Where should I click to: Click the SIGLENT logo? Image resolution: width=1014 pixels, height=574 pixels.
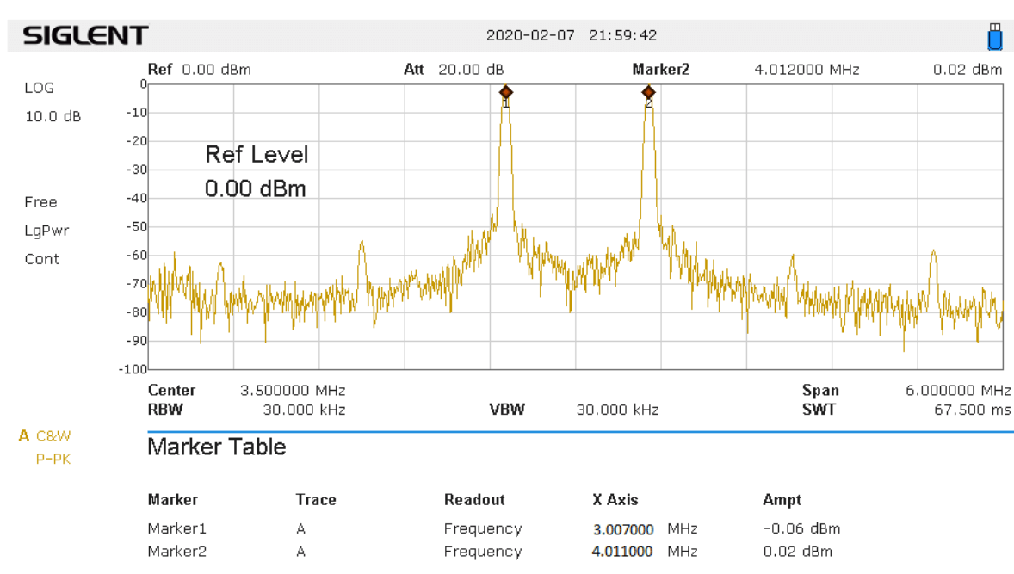[x=85, y=36]
